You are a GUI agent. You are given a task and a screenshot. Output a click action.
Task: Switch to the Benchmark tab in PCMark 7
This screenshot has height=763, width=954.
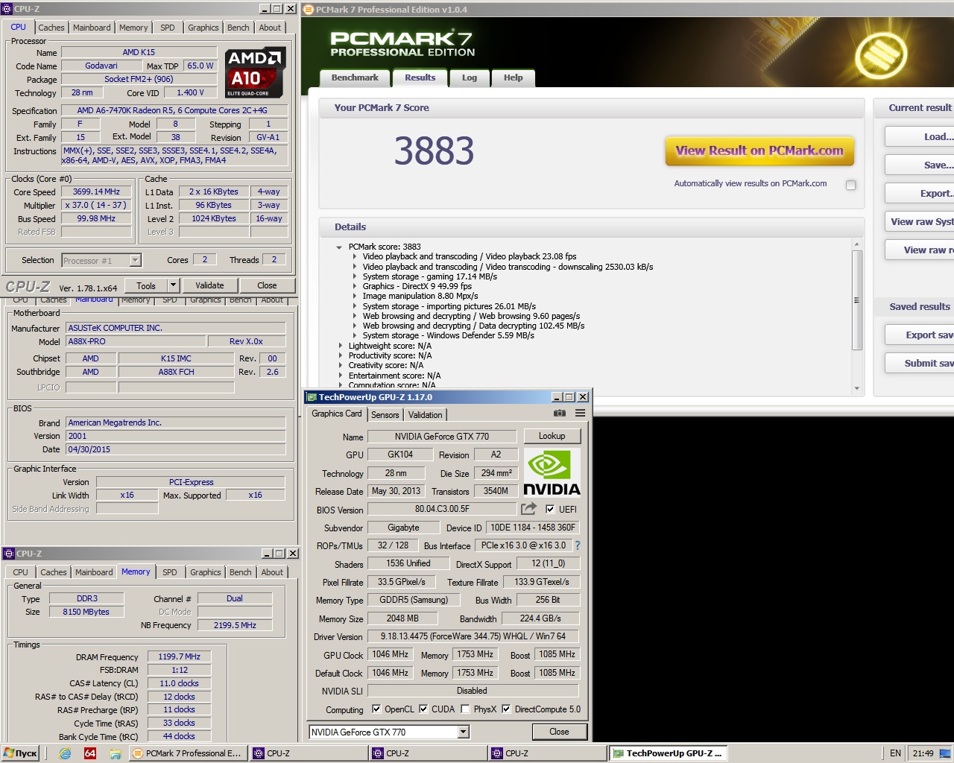(355, 77)
